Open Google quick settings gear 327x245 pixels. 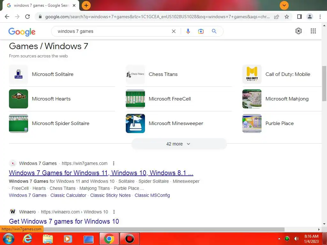tap(299, 31)
